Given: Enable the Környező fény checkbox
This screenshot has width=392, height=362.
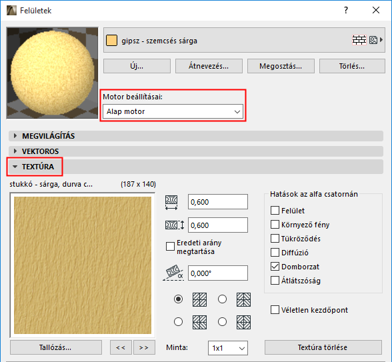Looking at the screenshot, I should coord(275,225).
